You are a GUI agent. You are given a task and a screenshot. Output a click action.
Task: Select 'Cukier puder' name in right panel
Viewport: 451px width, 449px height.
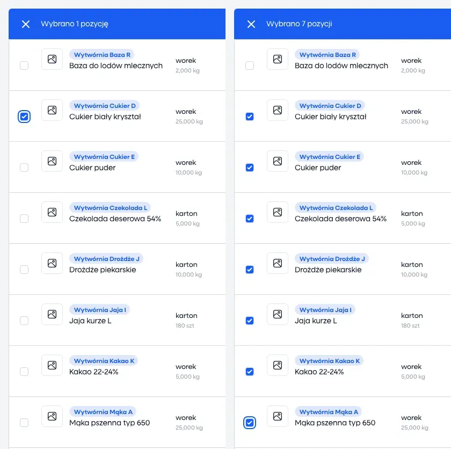point(318,168)
